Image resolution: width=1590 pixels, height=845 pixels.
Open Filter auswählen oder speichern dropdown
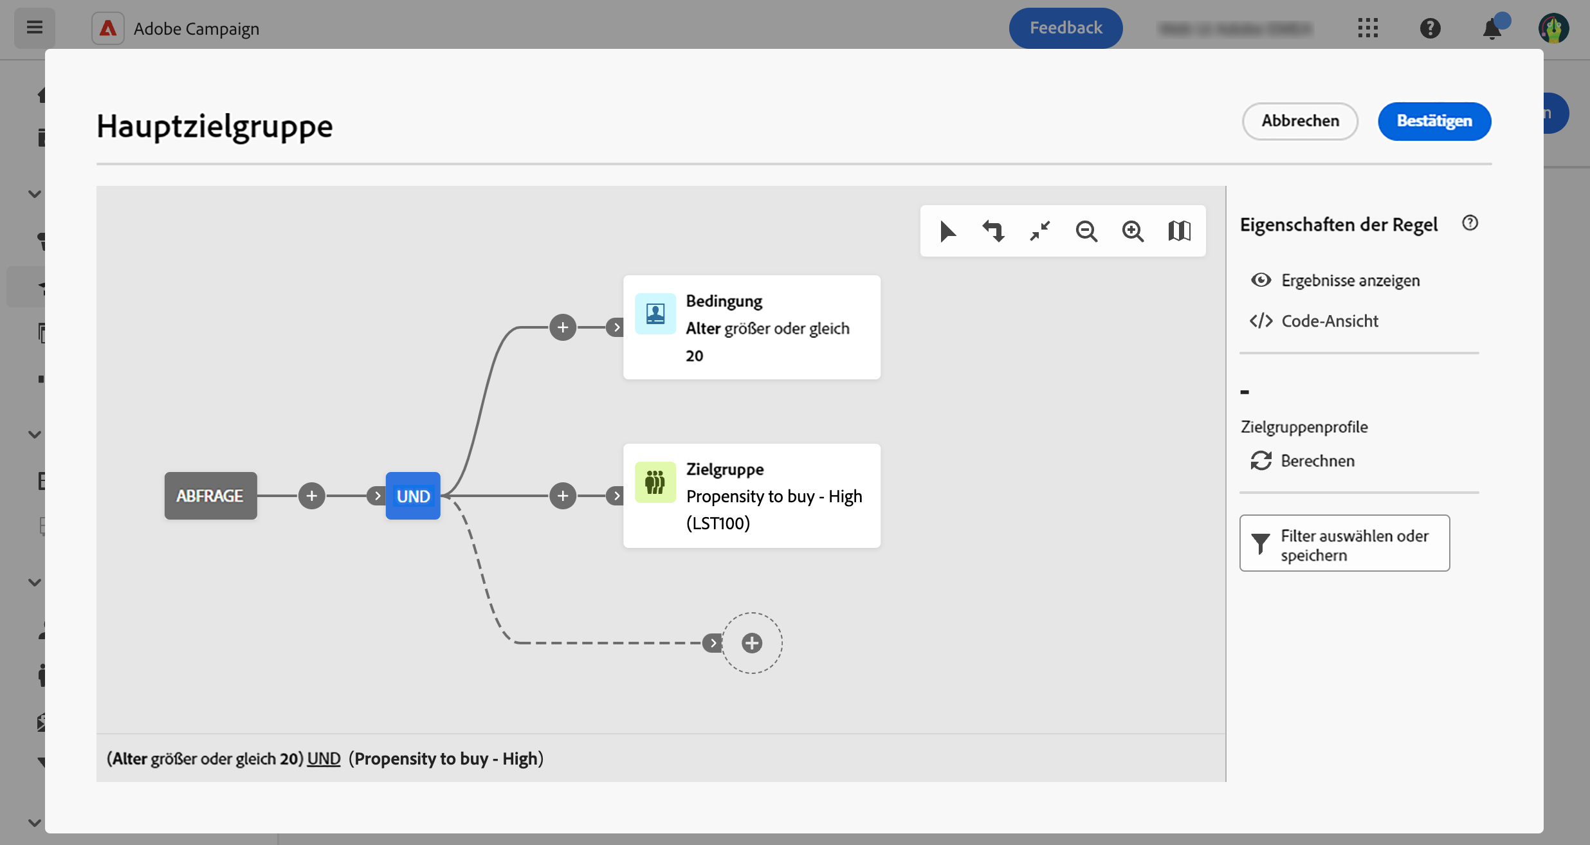click(x=1344, y=543)
